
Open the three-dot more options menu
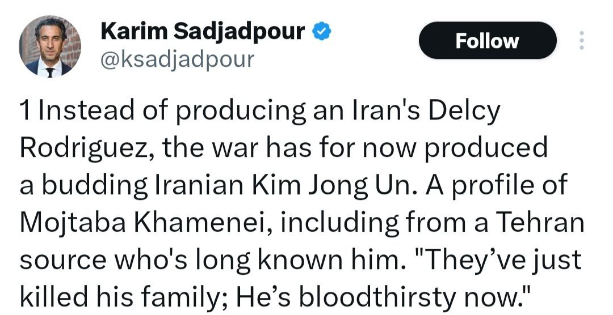pyautogui.click(x=581, y=41)
